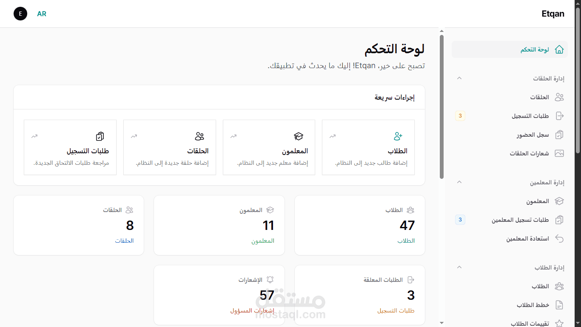Screen dimensions: 581x327
Task: Click the blue 3 badge on طلبات تسجيل المعلمين
Action: pos(460,220)
